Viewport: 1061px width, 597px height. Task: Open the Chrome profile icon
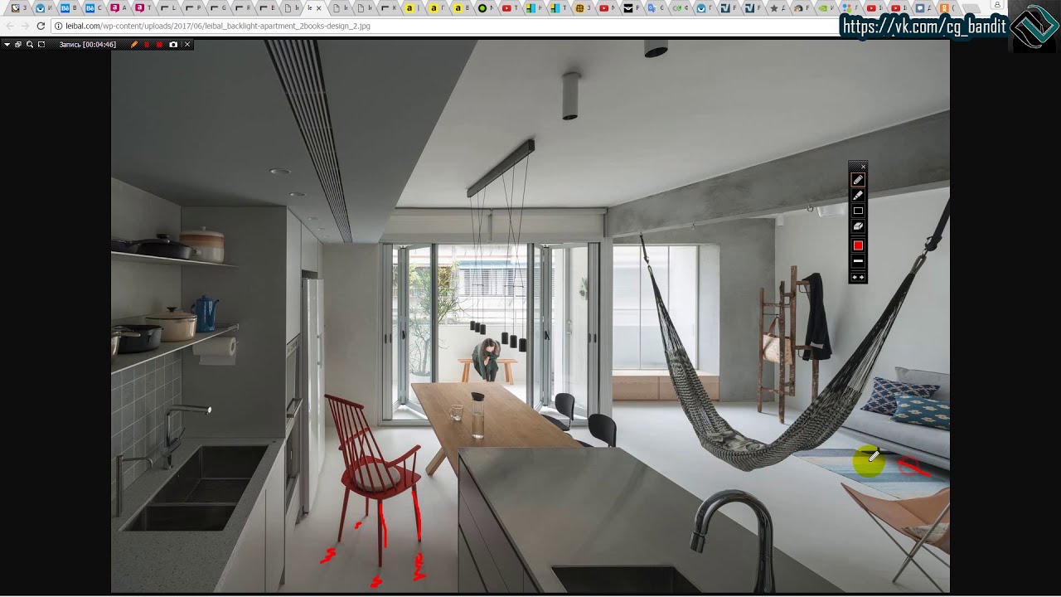click(x=997, y=5)
